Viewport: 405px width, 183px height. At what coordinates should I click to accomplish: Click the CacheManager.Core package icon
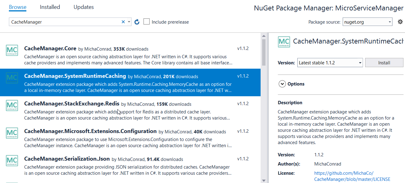click(12, 50)
